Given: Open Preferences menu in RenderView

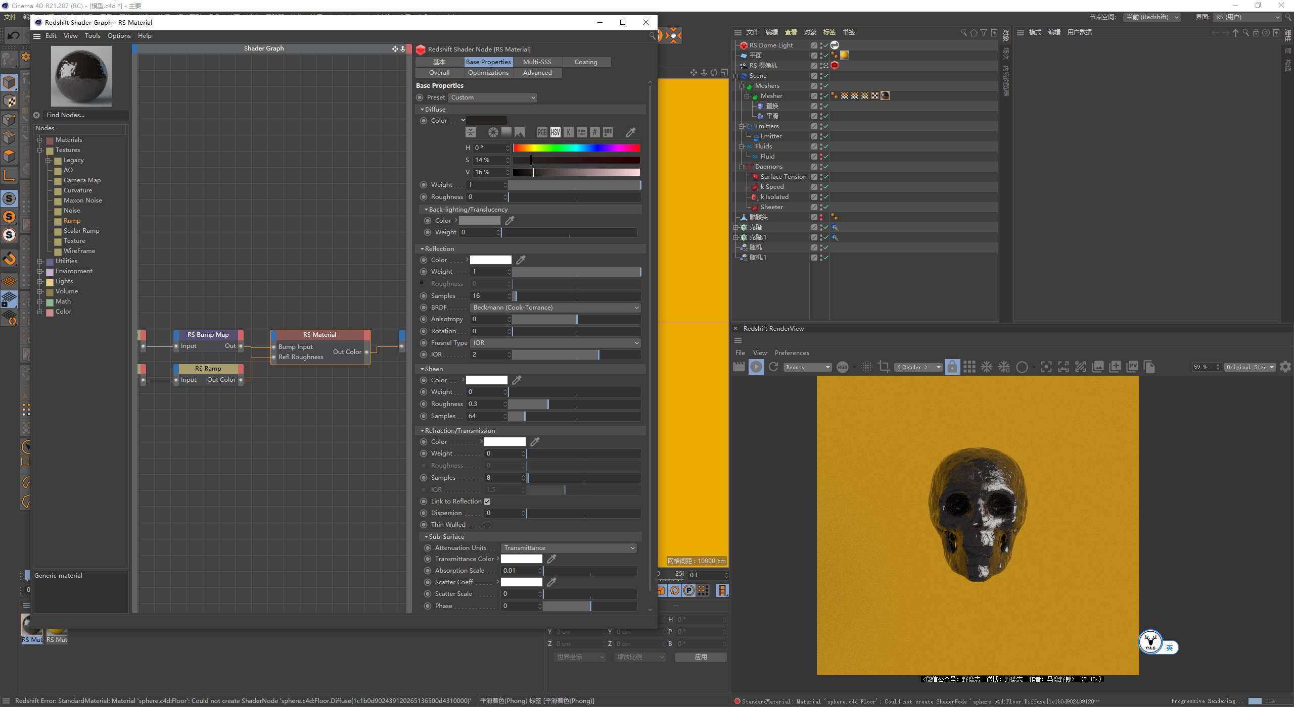Looking at the screenshot, I should [792, 353].
